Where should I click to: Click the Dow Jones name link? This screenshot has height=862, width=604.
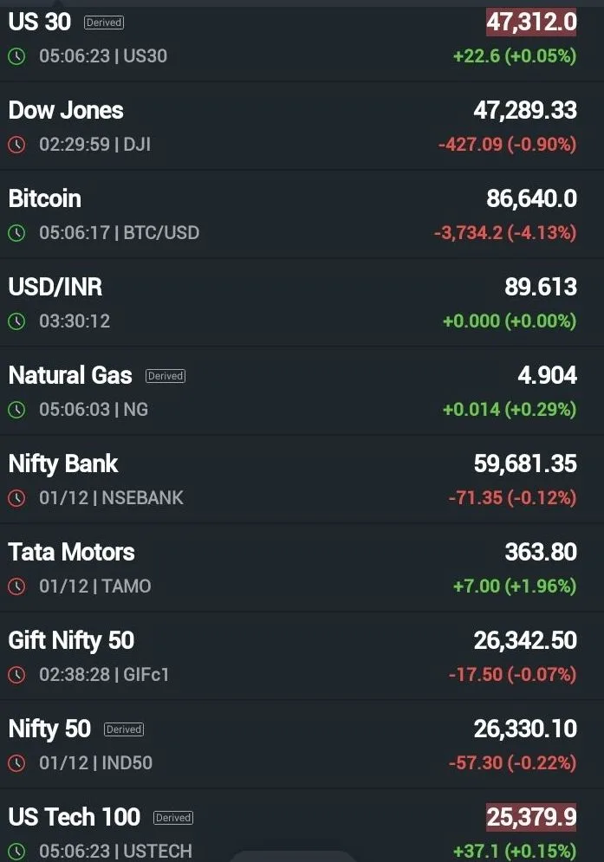click(x=65, y=111)
